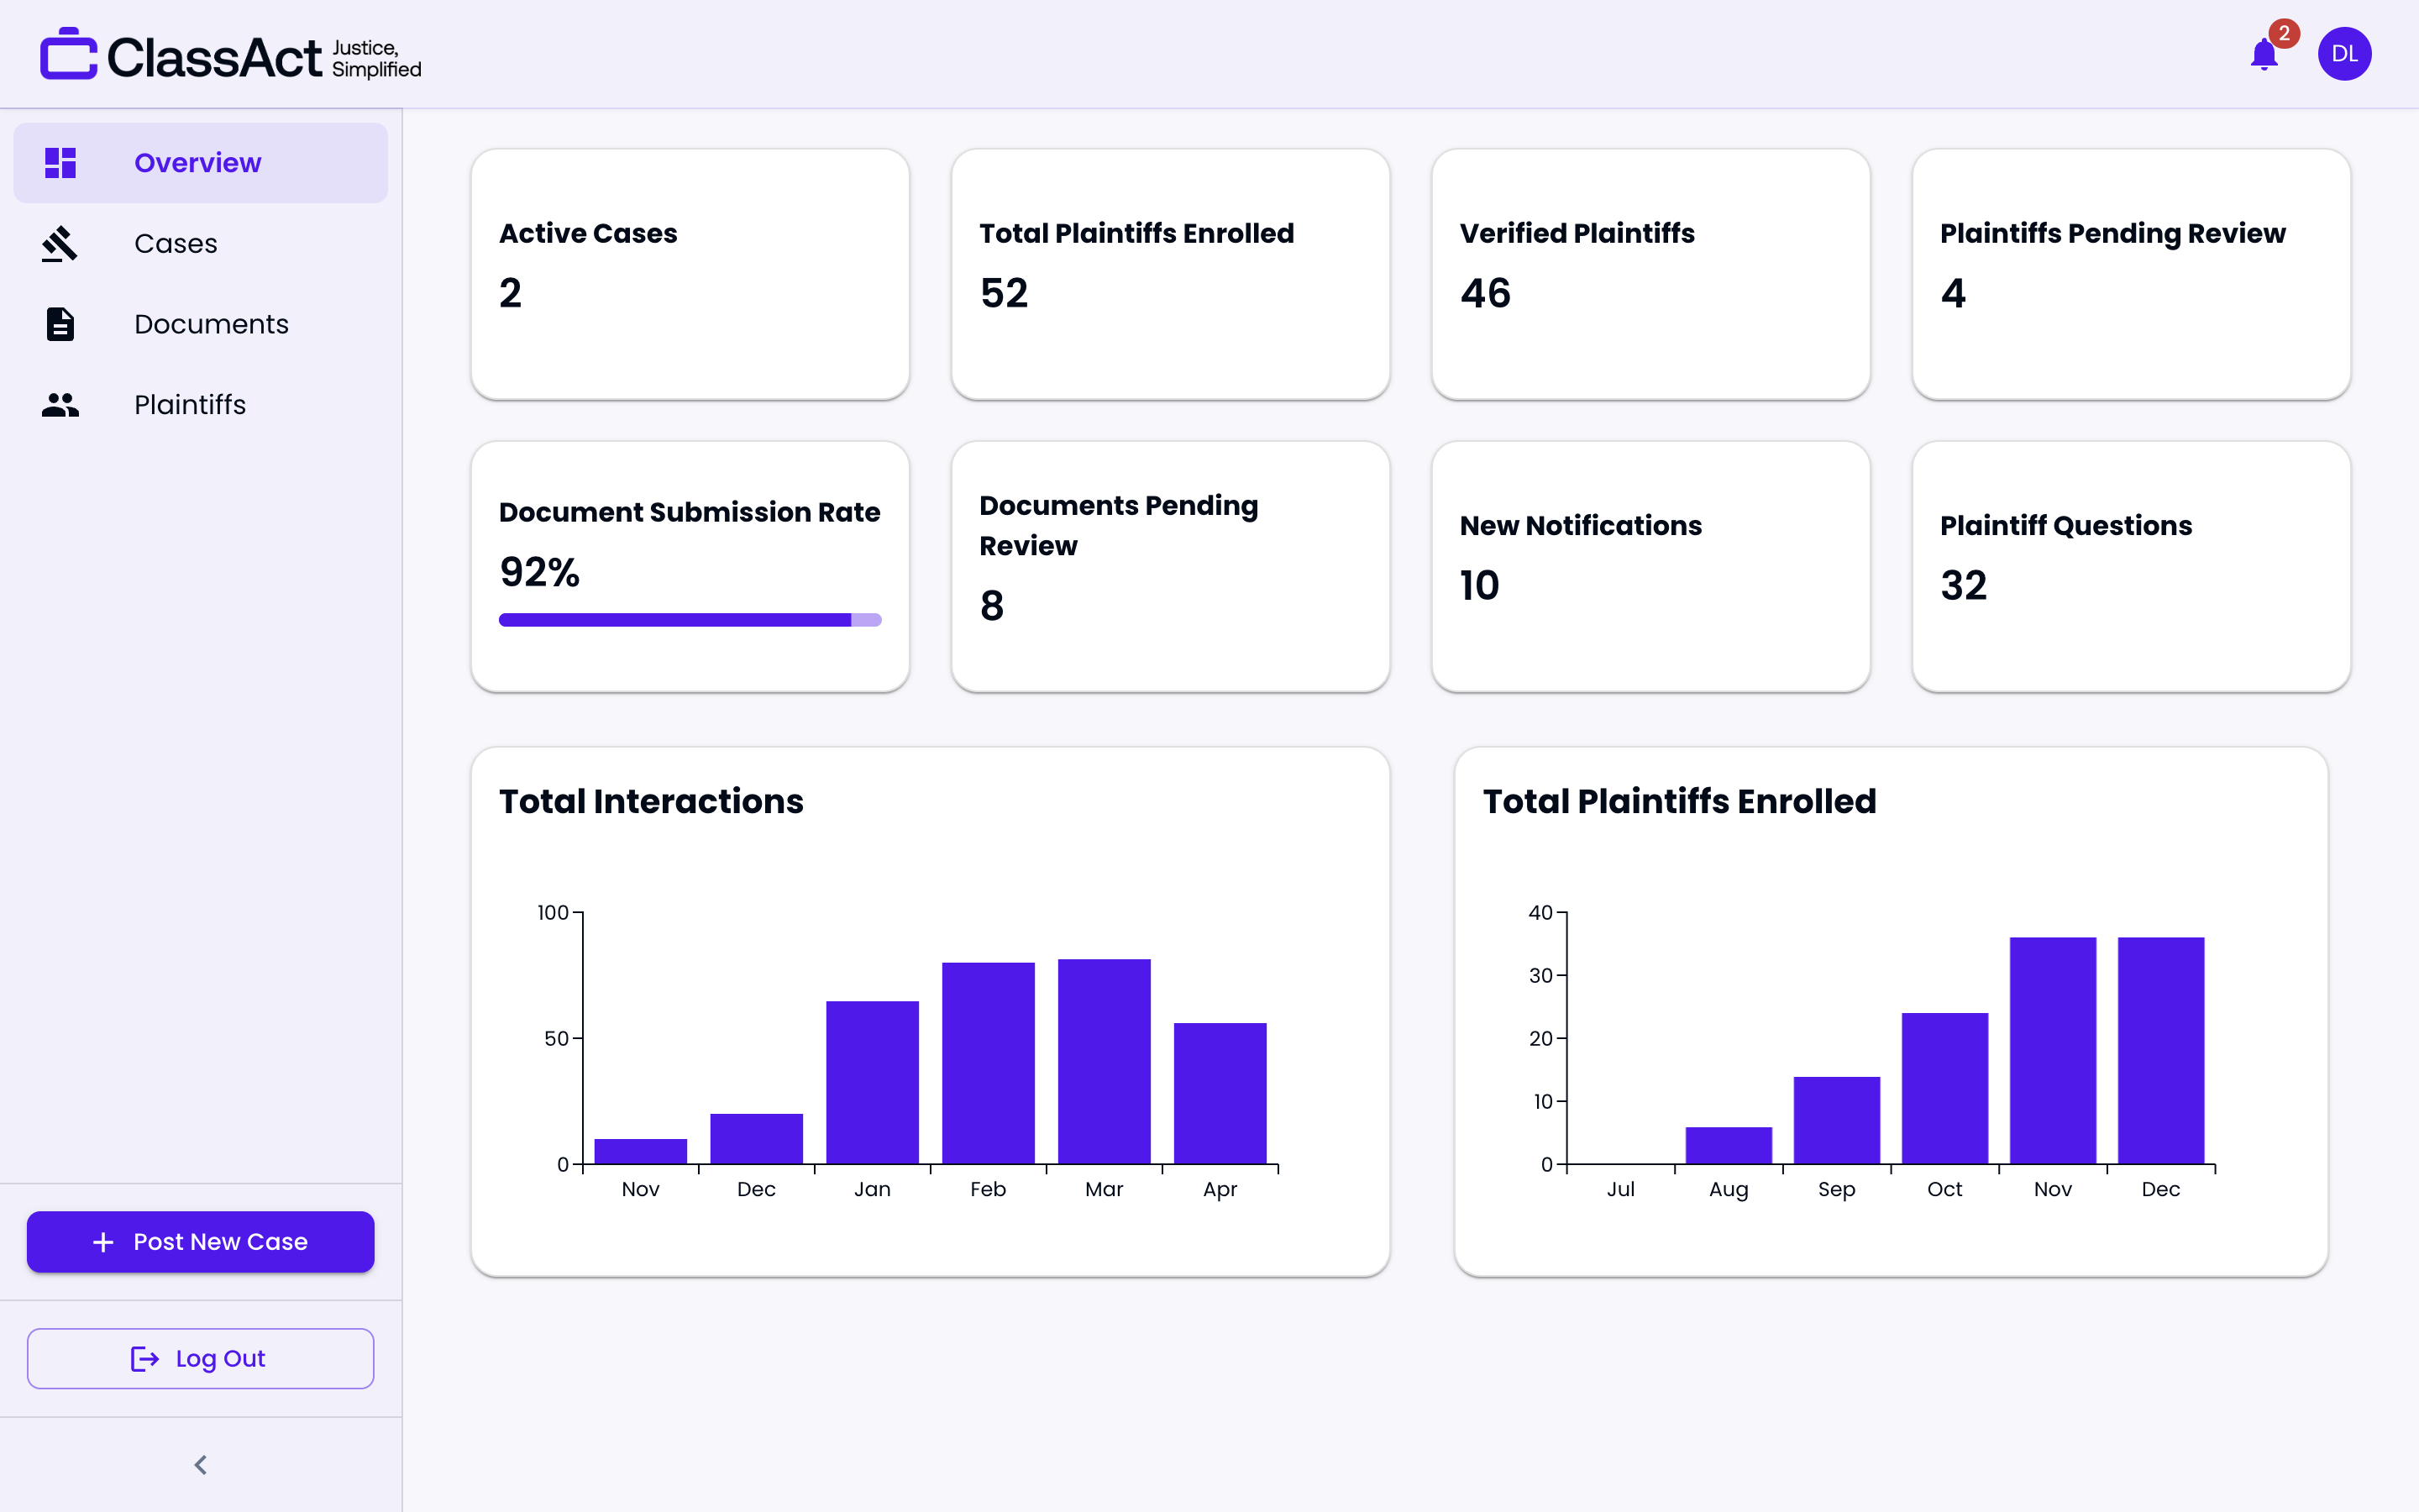Open the Active Cases card
This screenshot has height=1512, width=2419.
coord(690,275)
